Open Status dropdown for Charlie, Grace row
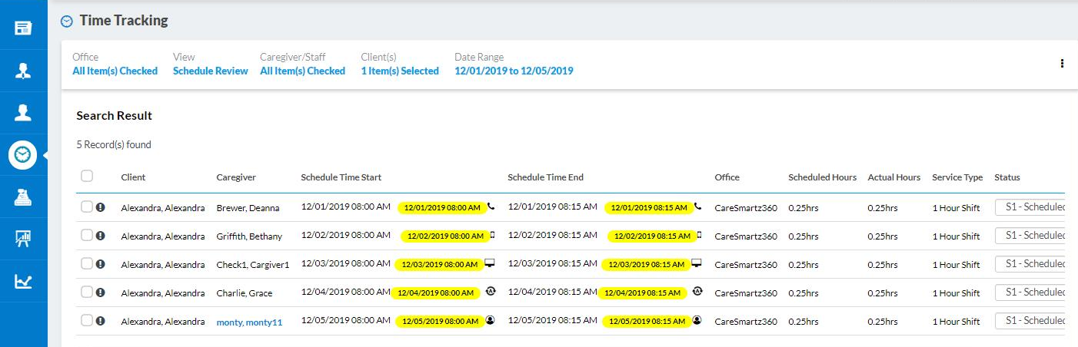 pos(1030,292)
